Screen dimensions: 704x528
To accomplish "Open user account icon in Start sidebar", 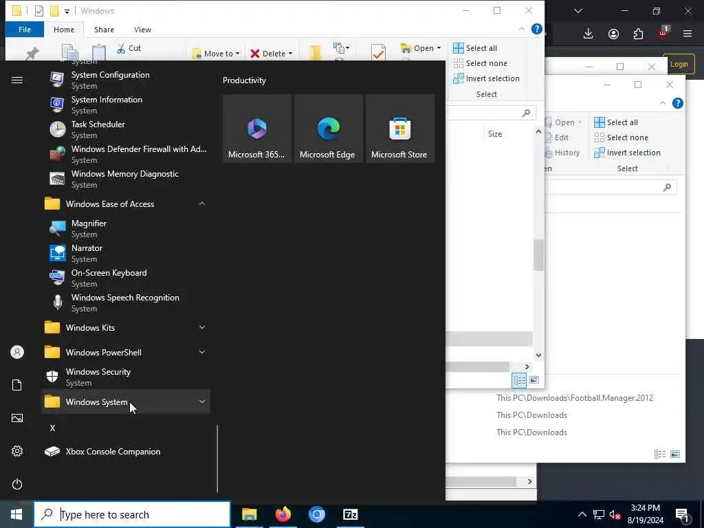I will [x=17, y=352].
